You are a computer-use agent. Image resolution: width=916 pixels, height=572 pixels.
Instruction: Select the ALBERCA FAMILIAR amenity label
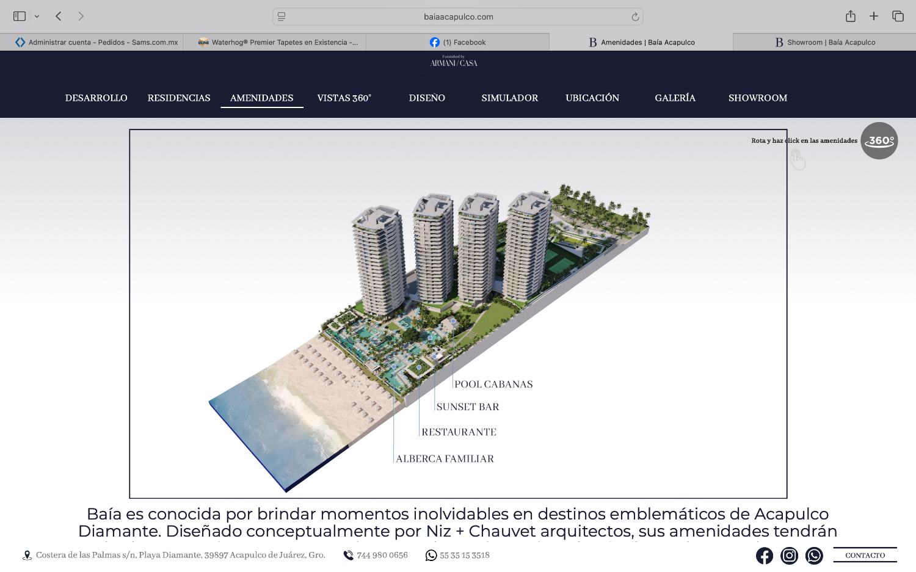coord(445,459)
